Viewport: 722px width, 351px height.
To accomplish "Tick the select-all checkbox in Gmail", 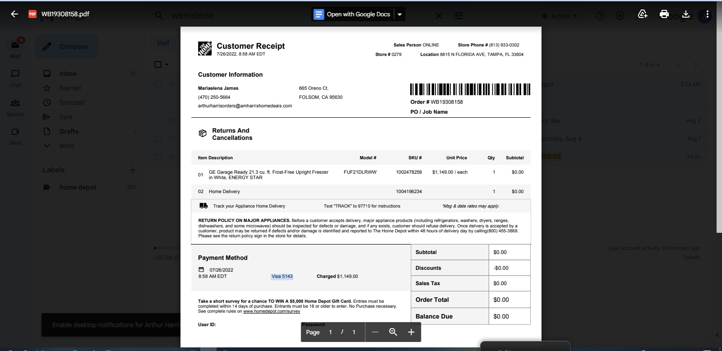I will [x=158, y=65].
